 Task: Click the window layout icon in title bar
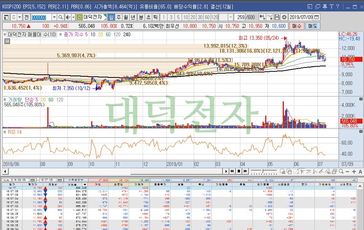(x=310, y=6)
